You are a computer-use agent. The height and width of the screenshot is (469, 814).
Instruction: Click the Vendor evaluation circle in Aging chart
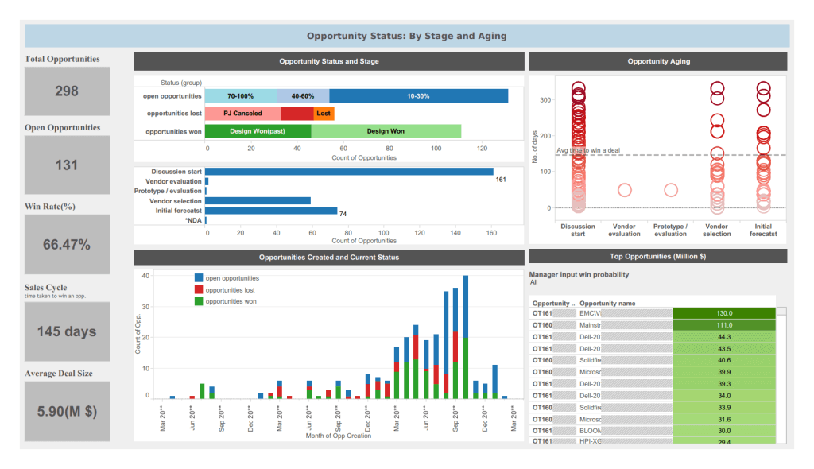625,190
